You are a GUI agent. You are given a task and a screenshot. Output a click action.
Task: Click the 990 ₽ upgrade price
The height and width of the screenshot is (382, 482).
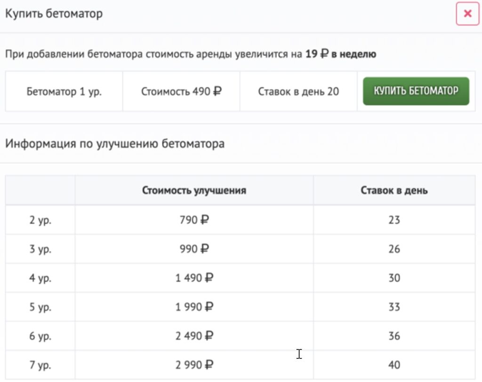tap(194, 249)
